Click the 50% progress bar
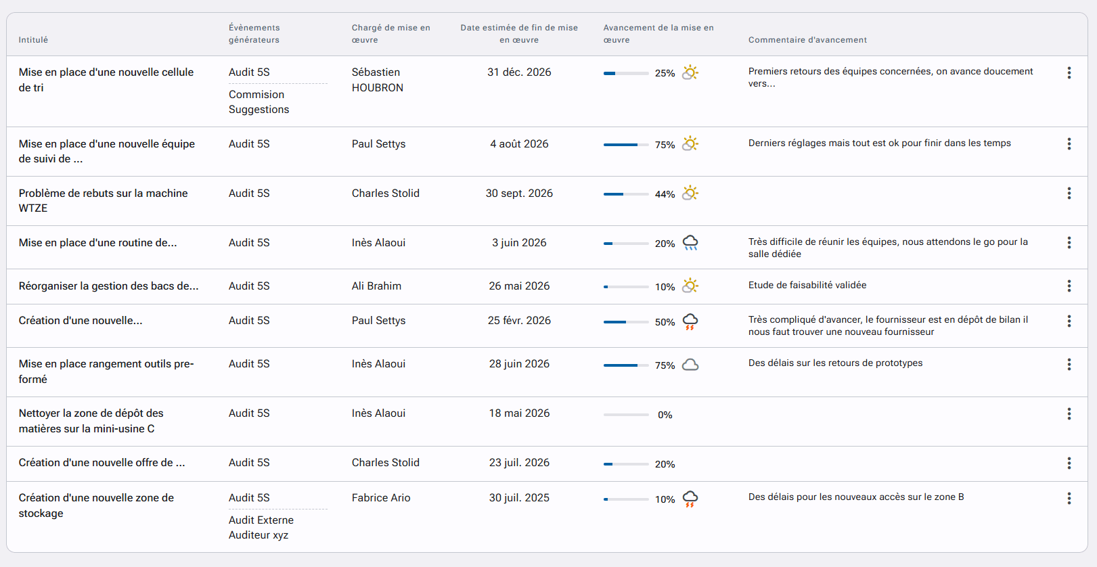 coord(626,322)
